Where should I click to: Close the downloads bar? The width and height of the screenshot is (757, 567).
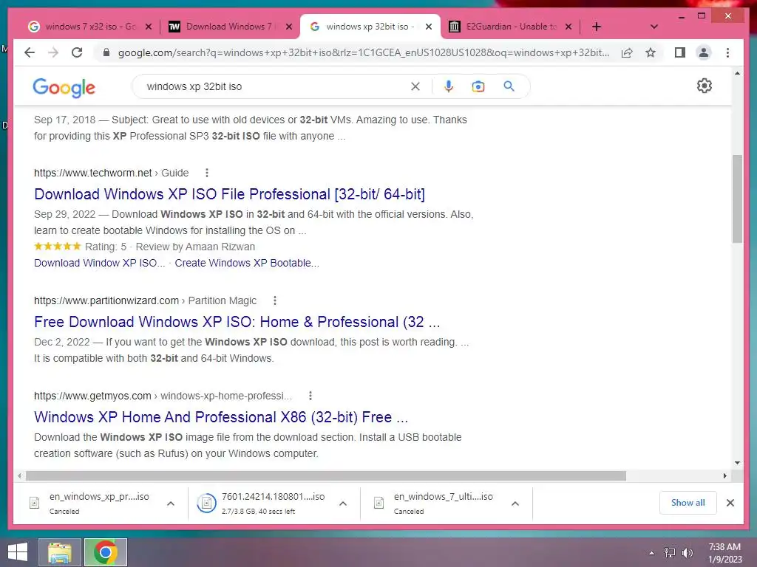(730, 503)
